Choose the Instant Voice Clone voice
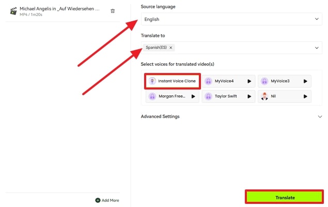328x207 pixels. (x=173, y=81)
